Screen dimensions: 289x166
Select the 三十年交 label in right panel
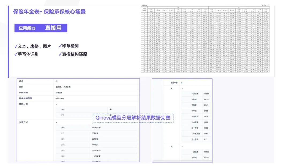click(195, 139)
